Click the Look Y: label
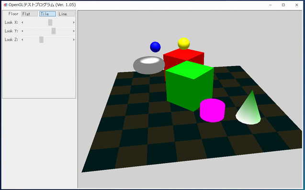The width and height of the screenshot is (305, 190). [x=11, y=31]
